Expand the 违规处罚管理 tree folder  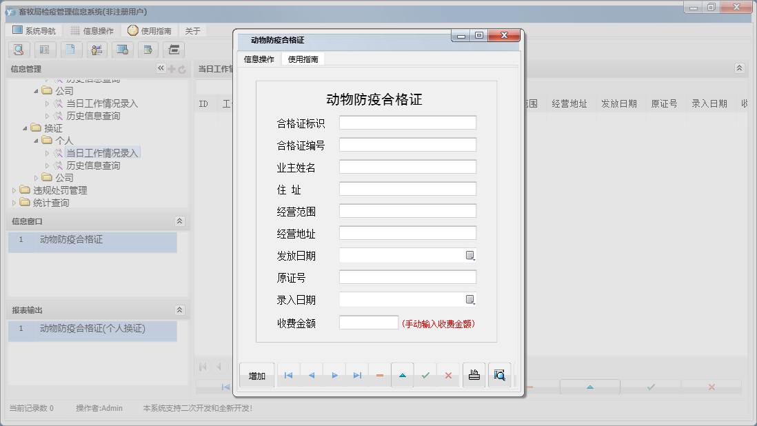pos(15,190)
